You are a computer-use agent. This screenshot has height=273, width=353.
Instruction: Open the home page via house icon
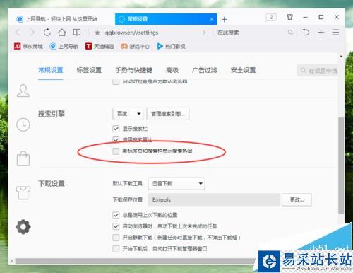[x=62, y=33]
